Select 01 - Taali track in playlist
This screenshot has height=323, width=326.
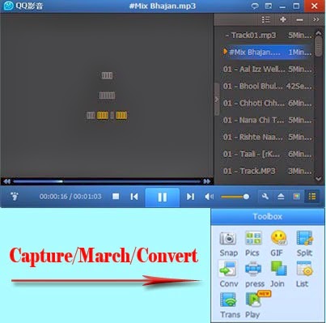[268, 154]
